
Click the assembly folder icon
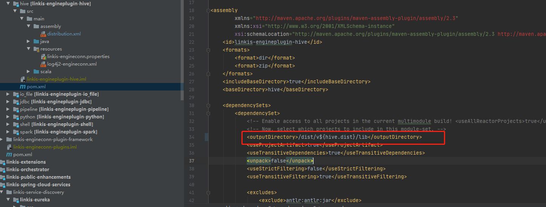tap(36, 26)
